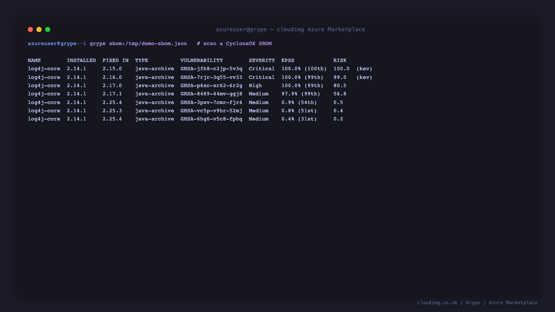Screen dimensions: 555x312
Task: Click the green maximize window dot
Action: (x=48, y=29)
